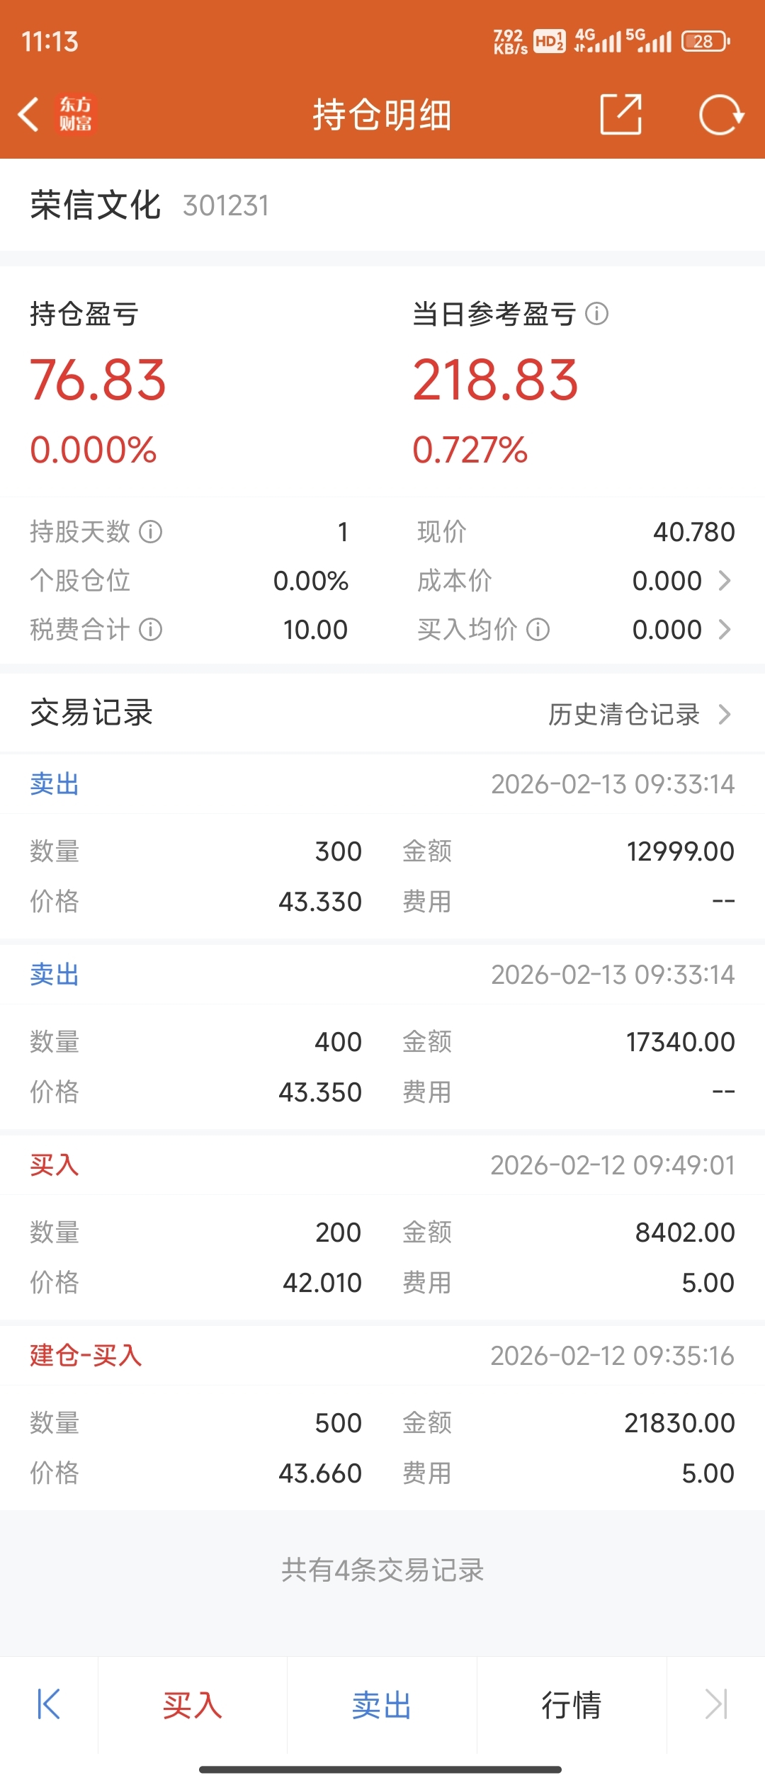This screenshot has width=765, height=1785.
Task: Select the 卖出 record with 300 shares
Action: pos(382,846)
